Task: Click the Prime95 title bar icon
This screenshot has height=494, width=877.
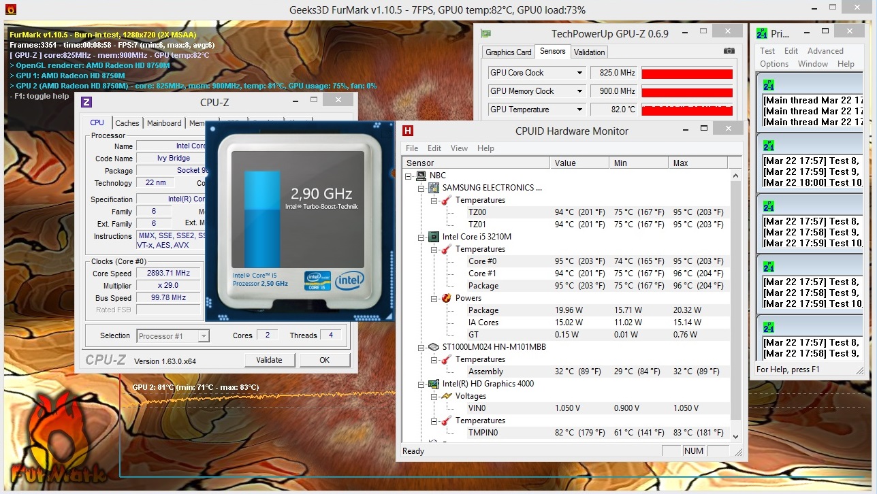Action: pos(762,33)
